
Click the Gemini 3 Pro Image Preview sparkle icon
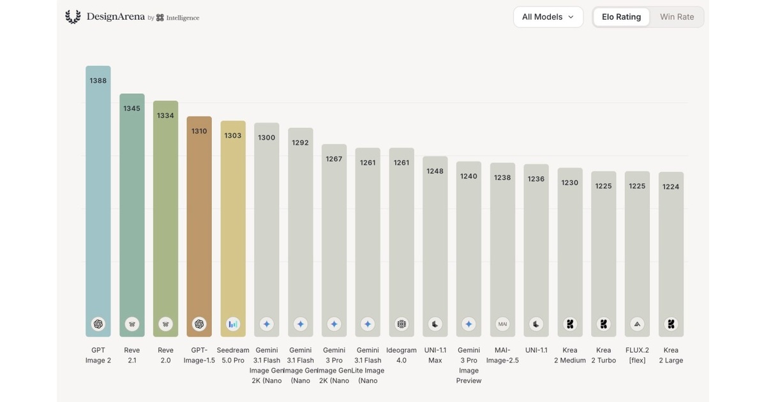click(469, 324)
